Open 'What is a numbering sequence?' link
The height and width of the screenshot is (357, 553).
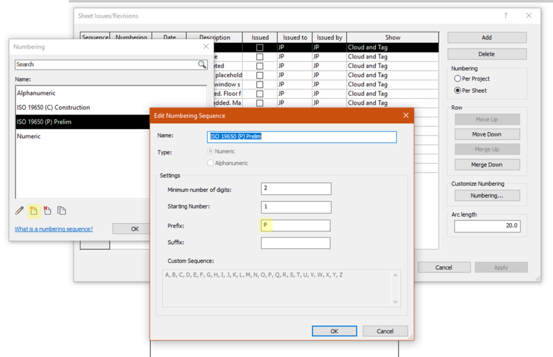point(53,229)
